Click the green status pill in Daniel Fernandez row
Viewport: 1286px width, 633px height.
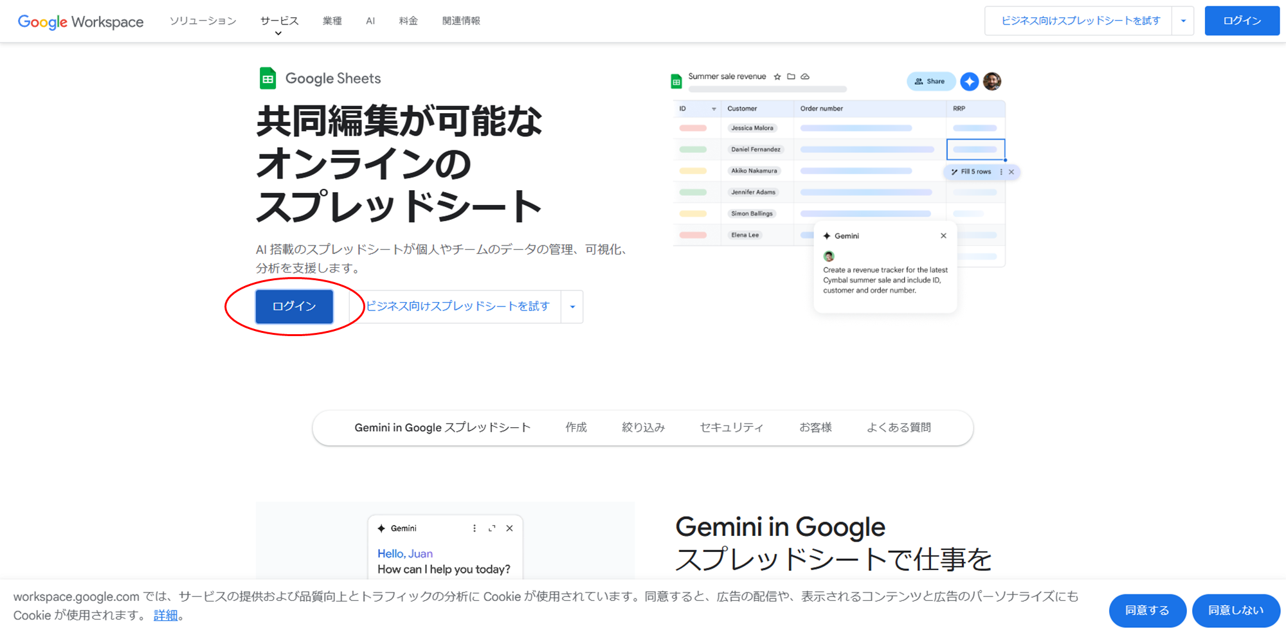coord(693,150)
